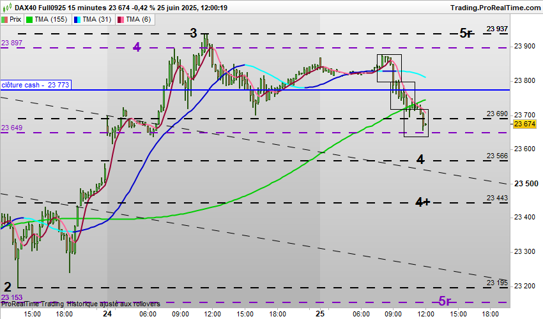Viewport: 543px width, 319px height.
Task: Click date 25 on time axis
Action: 320,314
